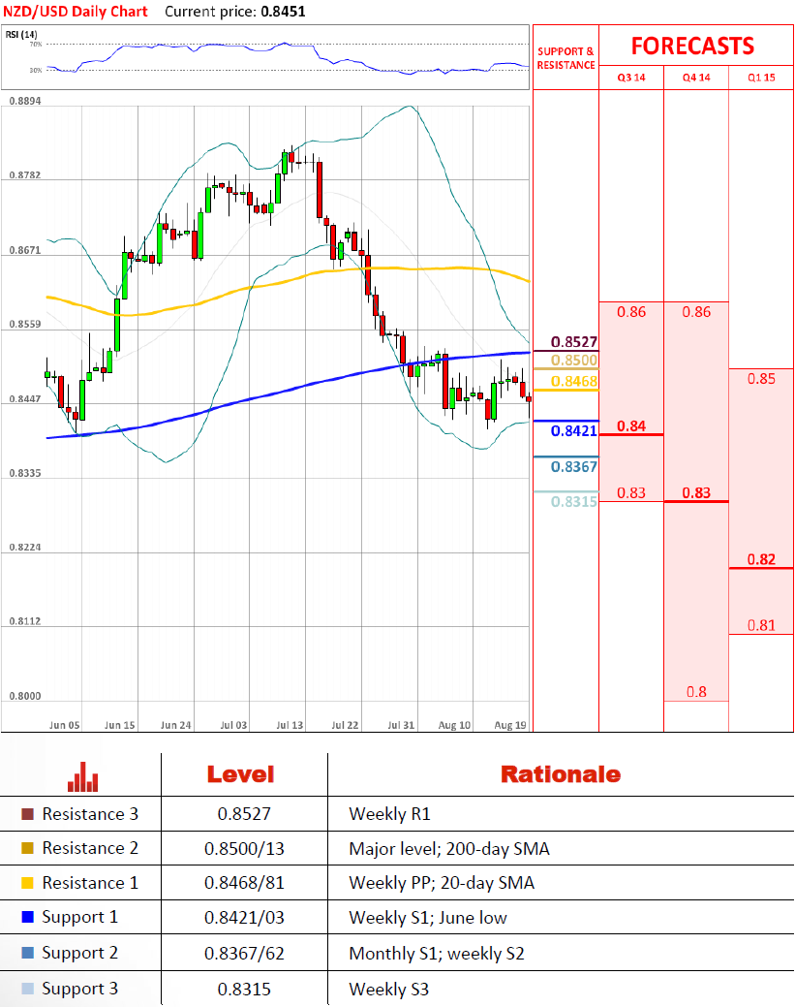This screenshot has height=1007, width=795.
Task: Click the 0.81 Q1 15 lower forecast value
Action: 762,625
